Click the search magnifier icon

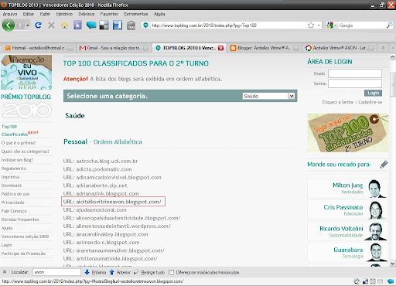click(x=390, y=26)
